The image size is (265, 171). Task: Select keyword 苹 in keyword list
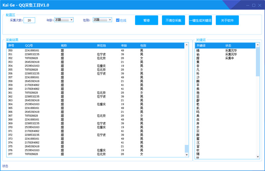pos(198,85)
